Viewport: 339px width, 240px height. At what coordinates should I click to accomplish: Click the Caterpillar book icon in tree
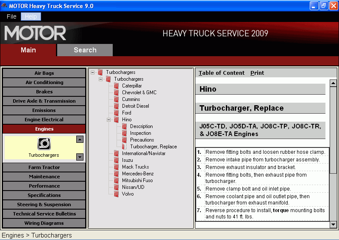point(117,86)
